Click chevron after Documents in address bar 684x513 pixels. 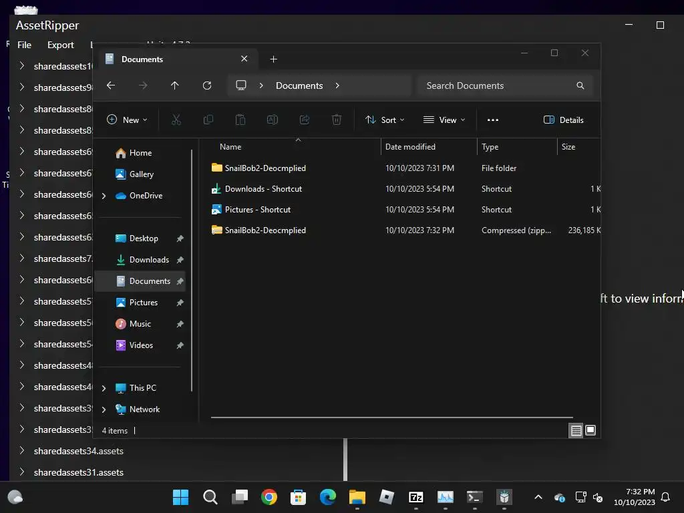coord(337,85)
